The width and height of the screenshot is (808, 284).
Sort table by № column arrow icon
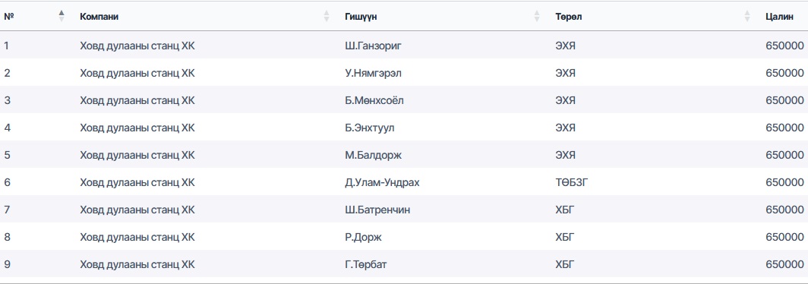[x=62, y=17]
